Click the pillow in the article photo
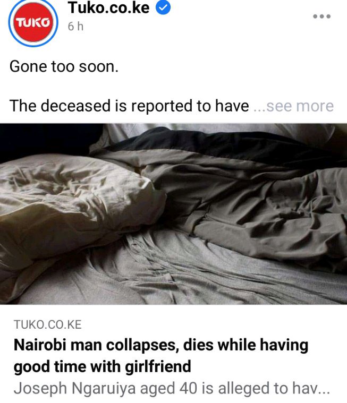 77,205
